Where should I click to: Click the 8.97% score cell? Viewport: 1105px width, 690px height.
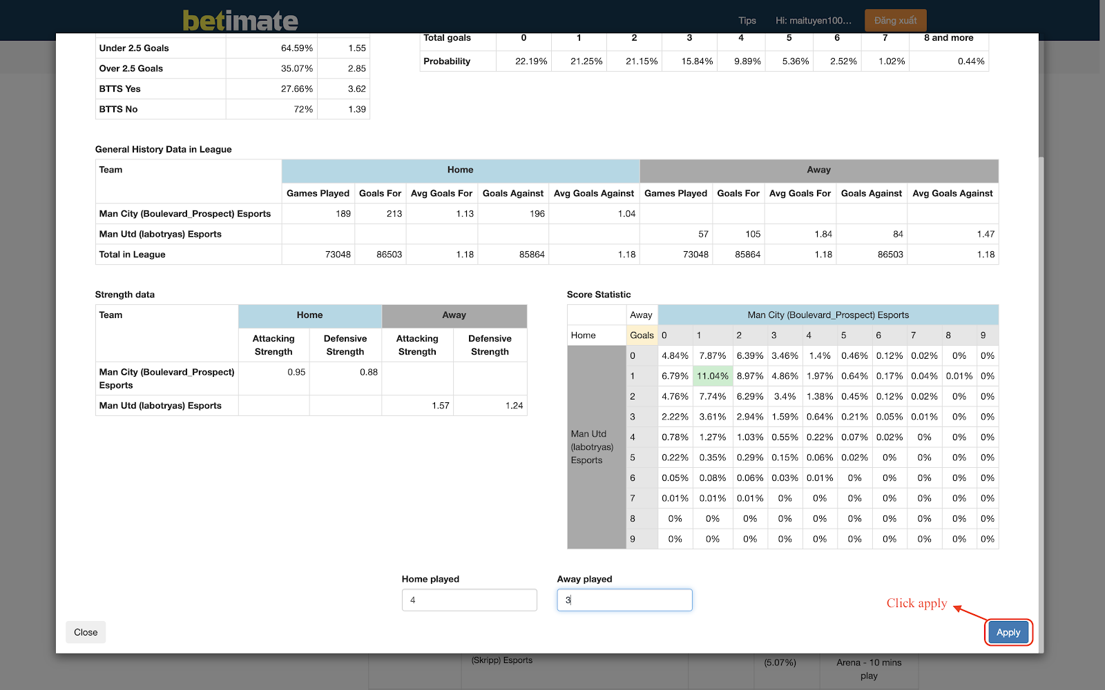pos(750,376)
